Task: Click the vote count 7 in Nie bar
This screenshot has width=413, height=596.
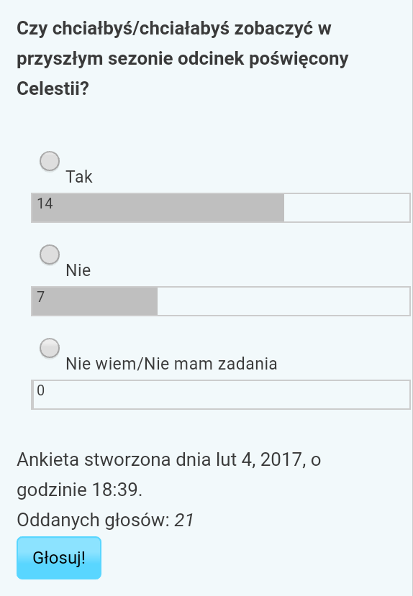Action: coord(41,297)
